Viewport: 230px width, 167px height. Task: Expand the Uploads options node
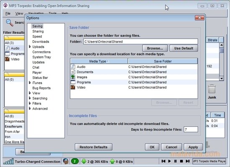click(x=30, y=47)
